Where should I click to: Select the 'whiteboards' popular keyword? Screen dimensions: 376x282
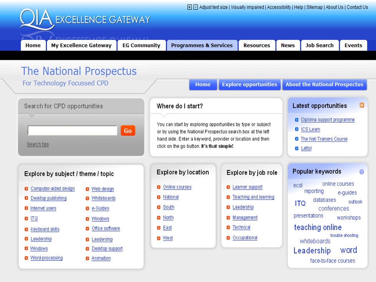315,241
